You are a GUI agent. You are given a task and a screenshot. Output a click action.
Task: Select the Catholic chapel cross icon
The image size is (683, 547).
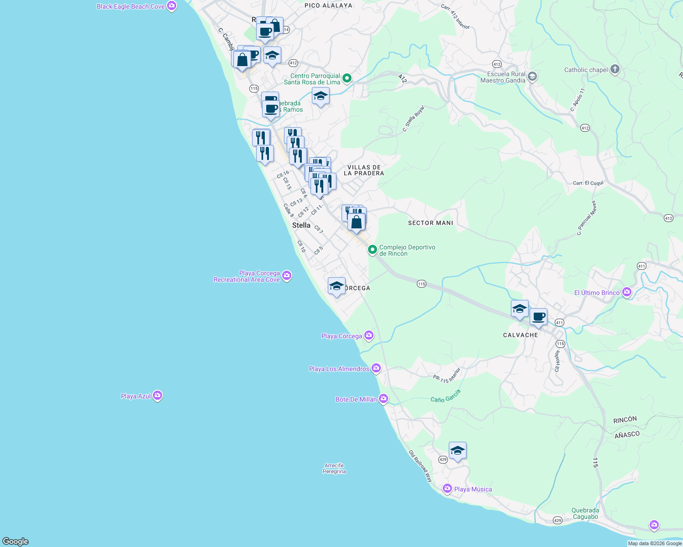click(x=614, y=69)
